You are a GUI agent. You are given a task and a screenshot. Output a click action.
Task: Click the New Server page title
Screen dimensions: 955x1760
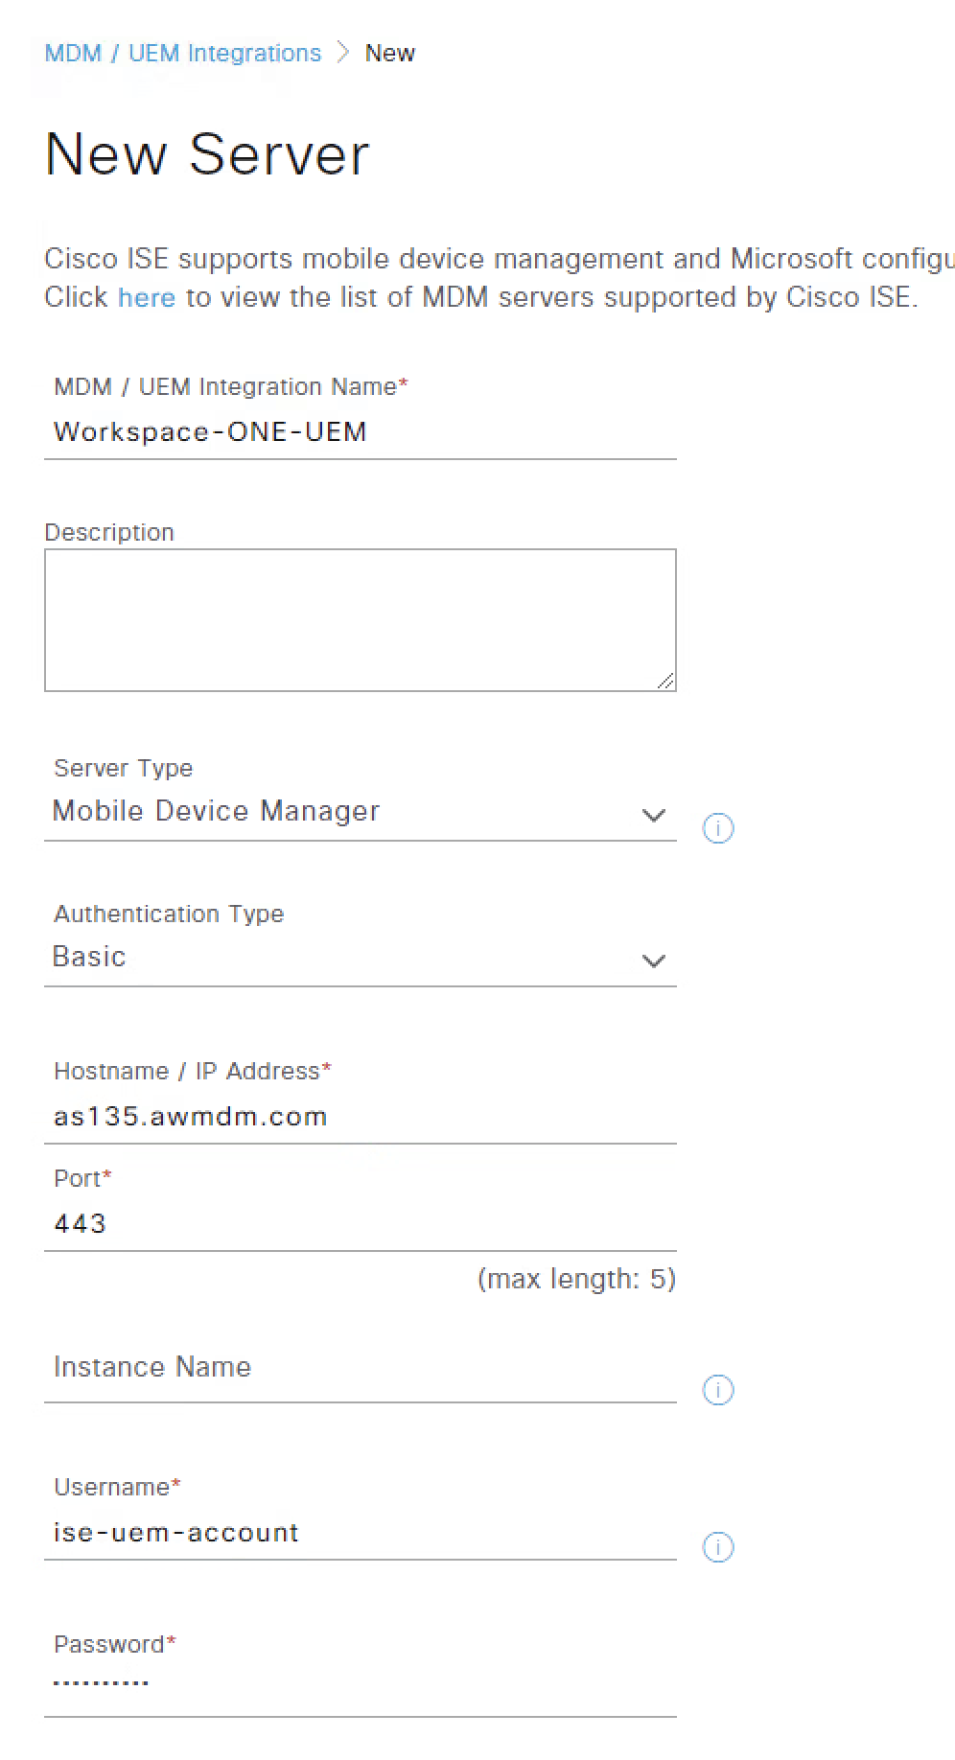(207, 153)
